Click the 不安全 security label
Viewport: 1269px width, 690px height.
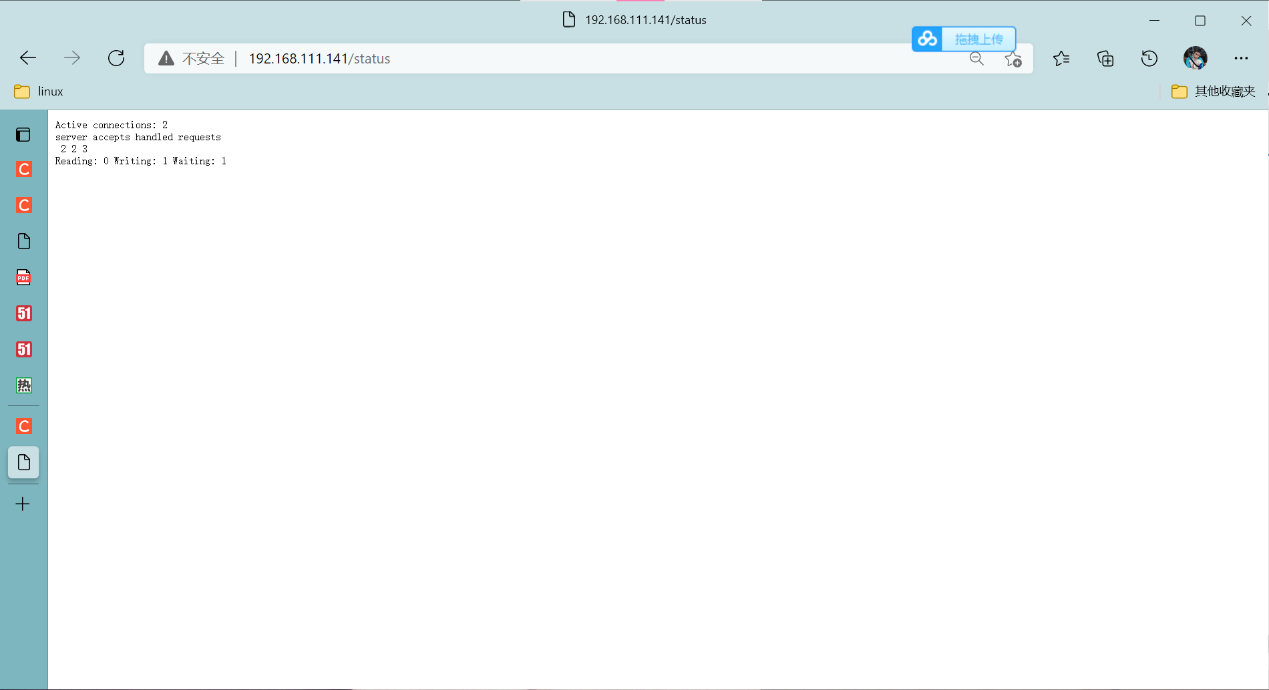point(203,59)
